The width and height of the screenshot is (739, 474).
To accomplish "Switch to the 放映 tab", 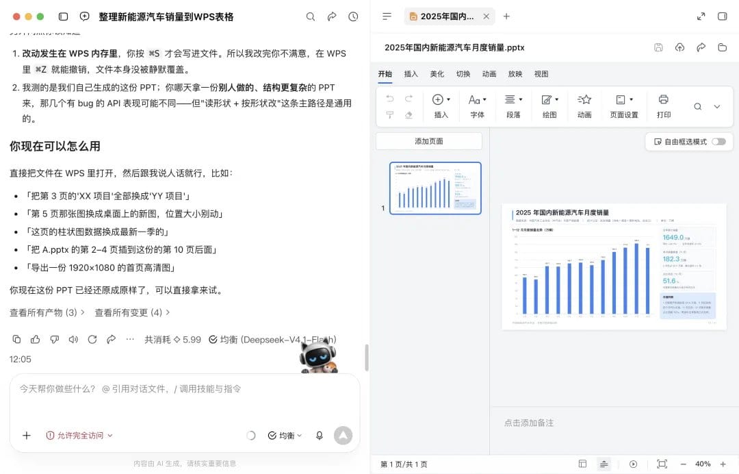I will [515, 74].
